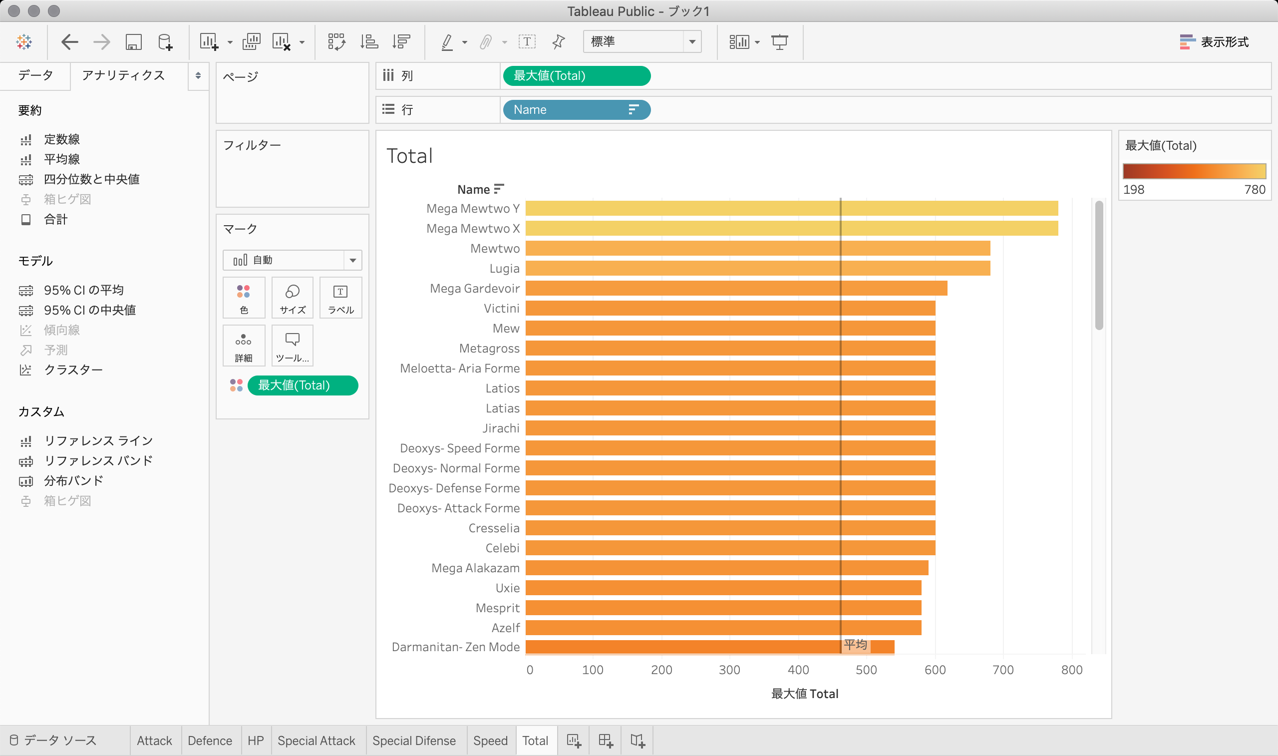This screenshot has width=1278, height=756.
Task: Click the duplicate worksheet icon
Action: point(251,42)
